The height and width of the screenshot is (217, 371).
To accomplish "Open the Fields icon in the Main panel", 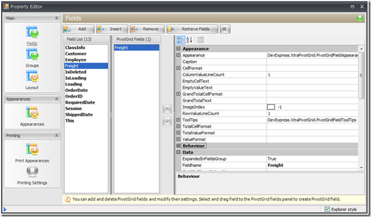I will [32, 32].
